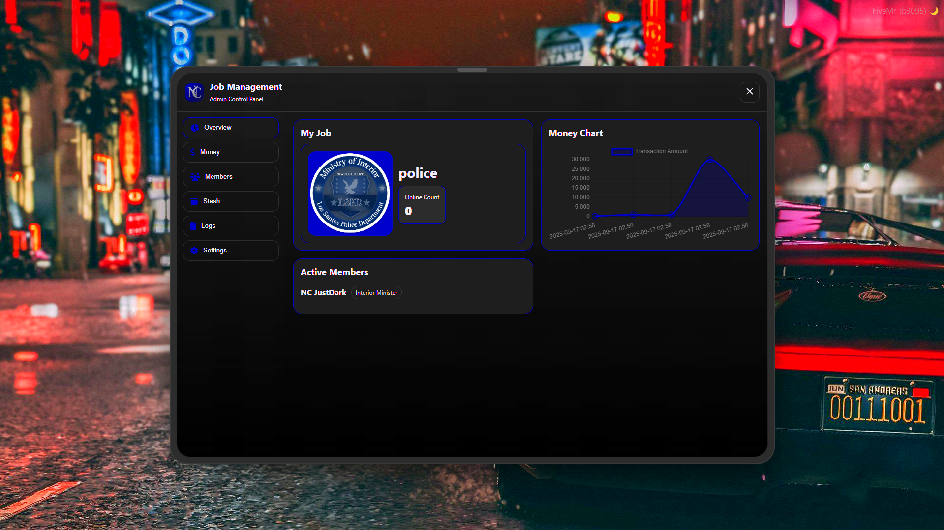944x530 pixels.
Task: Go to the Members section
Action: tap(231, 177)
